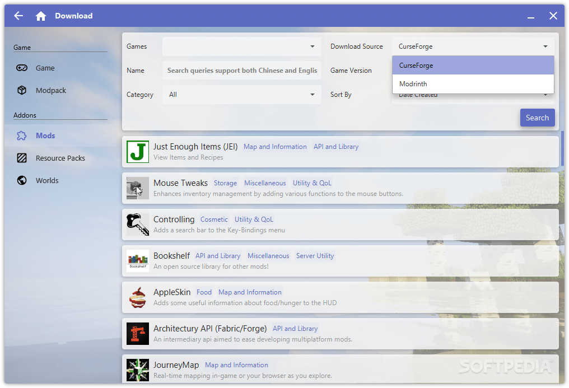The image size is (569, 388).
Task: Click JEI's Map and Information tag
Action: (x=275, y=147)
